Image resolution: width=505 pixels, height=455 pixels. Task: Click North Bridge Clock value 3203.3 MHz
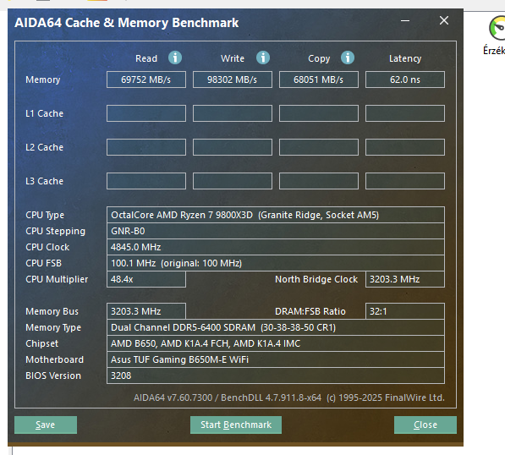405,279
